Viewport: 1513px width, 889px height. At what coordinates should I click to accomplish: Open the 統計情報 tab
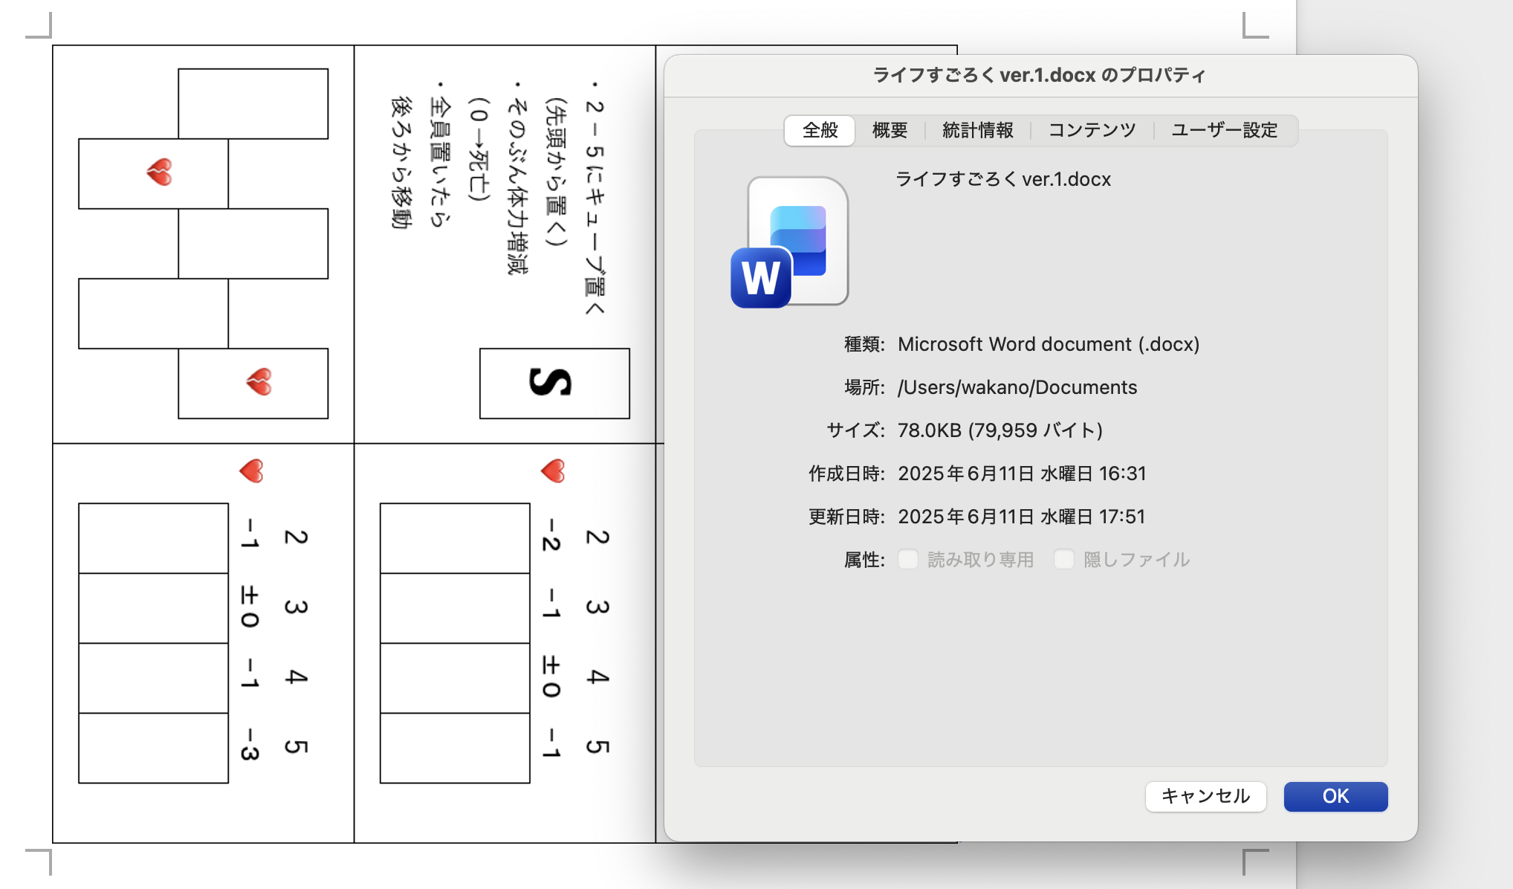(977, 130)
